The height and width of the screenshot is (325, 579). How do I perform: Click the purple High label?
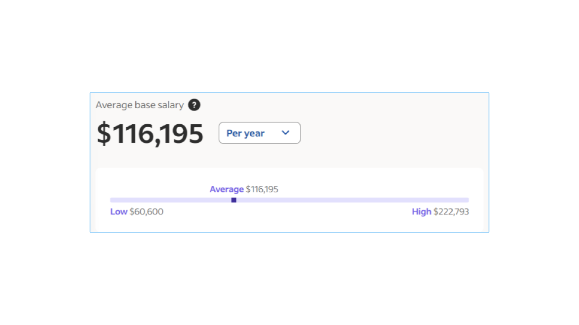click(422, 212)
